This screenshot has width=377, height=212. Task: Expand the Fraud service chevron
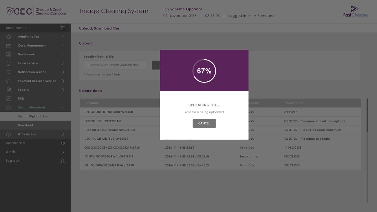click(x=63, y=63)
